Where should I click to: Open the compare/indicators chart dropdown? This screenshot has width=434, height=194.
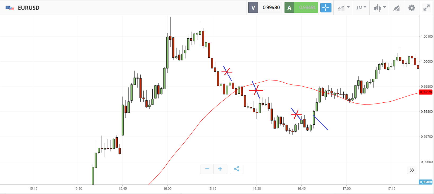point(343,8)
